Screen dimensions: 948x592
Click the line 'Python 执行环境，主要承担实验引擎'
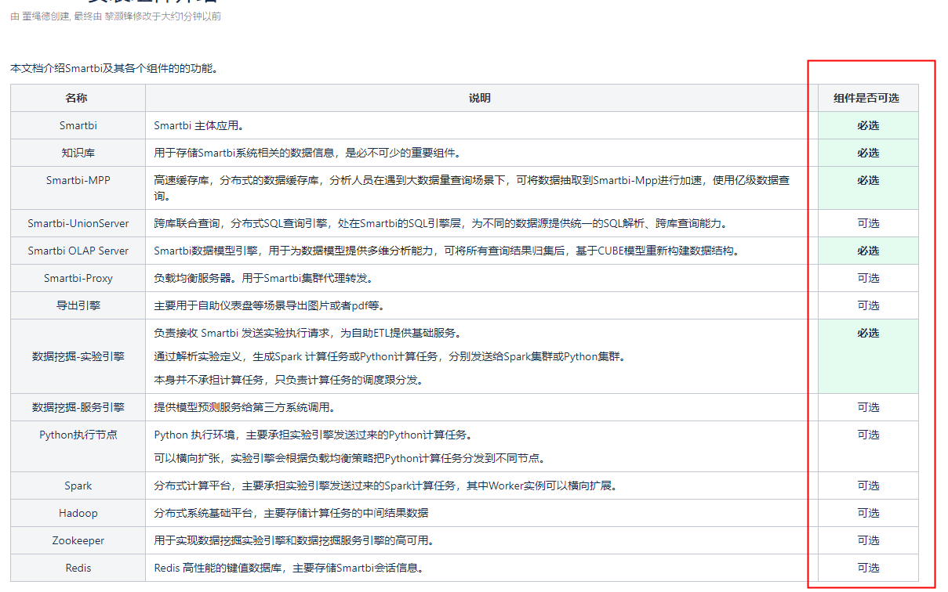tap(313, 435)
